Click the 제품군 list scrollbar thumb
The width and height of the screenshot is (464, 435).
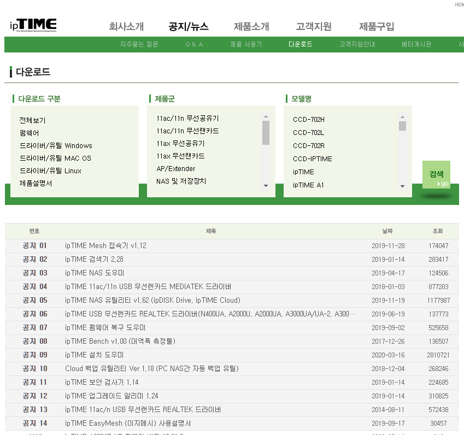click(266, 133)
